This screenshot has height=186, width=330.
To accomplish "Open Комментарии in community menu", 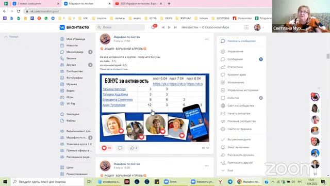I will pos(237,74).
